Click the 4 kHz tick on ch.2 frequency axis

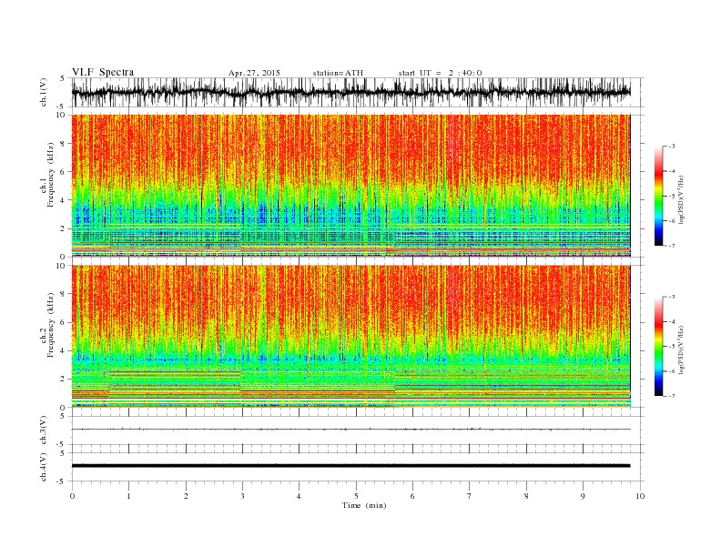coord(64,351)
